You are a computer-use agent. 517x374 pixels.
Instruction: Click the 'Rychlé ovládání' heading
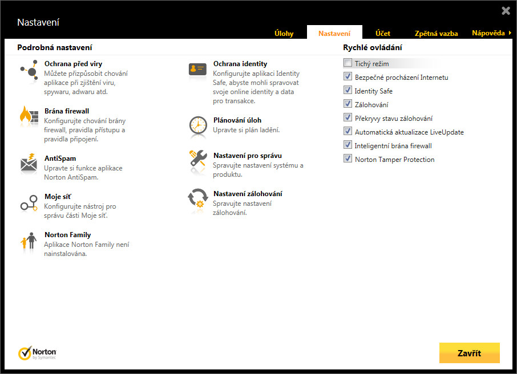(372, 47)
